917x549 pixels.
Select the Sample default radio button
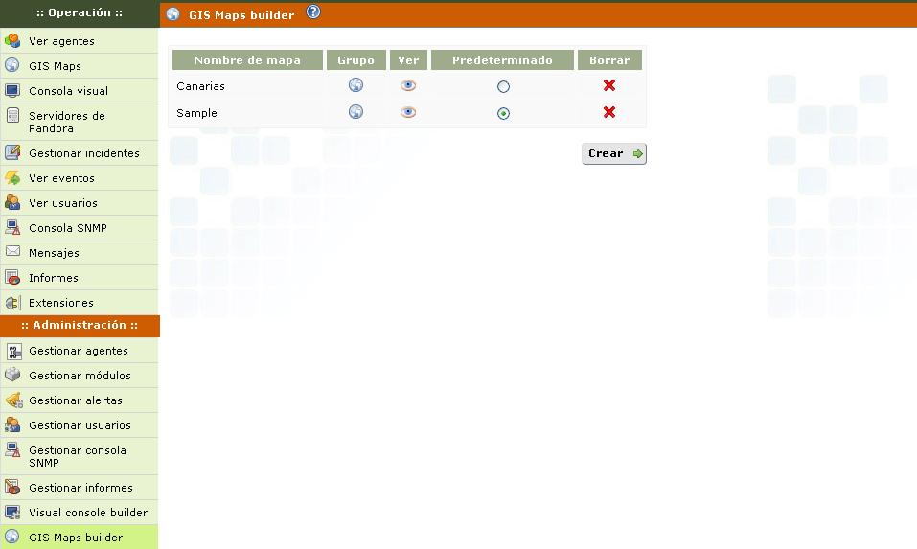click(x=503, y=113)
